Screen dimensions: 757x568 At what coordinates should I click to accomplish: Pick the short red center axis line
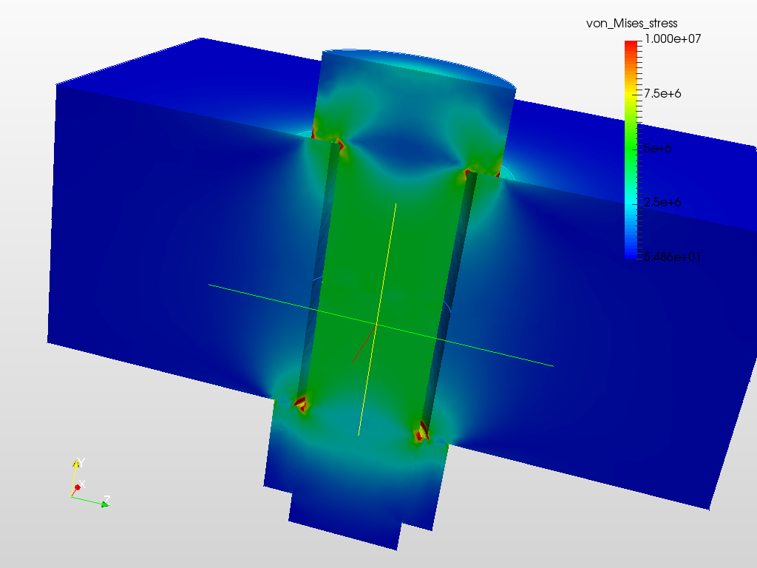364,343
